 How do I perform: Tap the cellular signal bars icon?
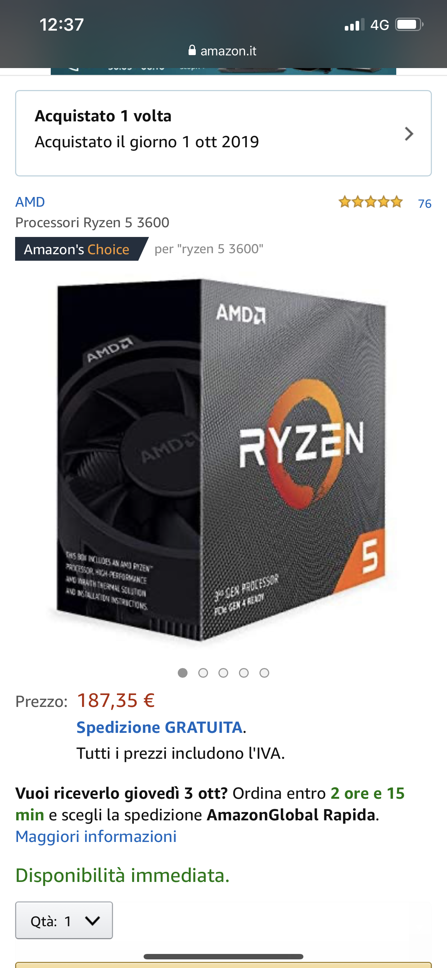pos(354,25)
